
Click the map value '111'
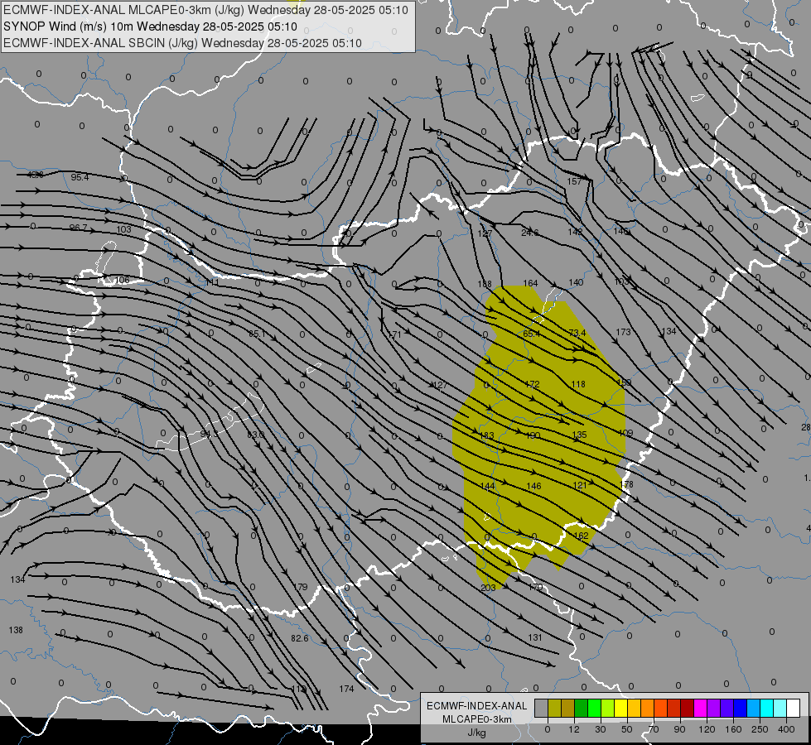(213, 283)
